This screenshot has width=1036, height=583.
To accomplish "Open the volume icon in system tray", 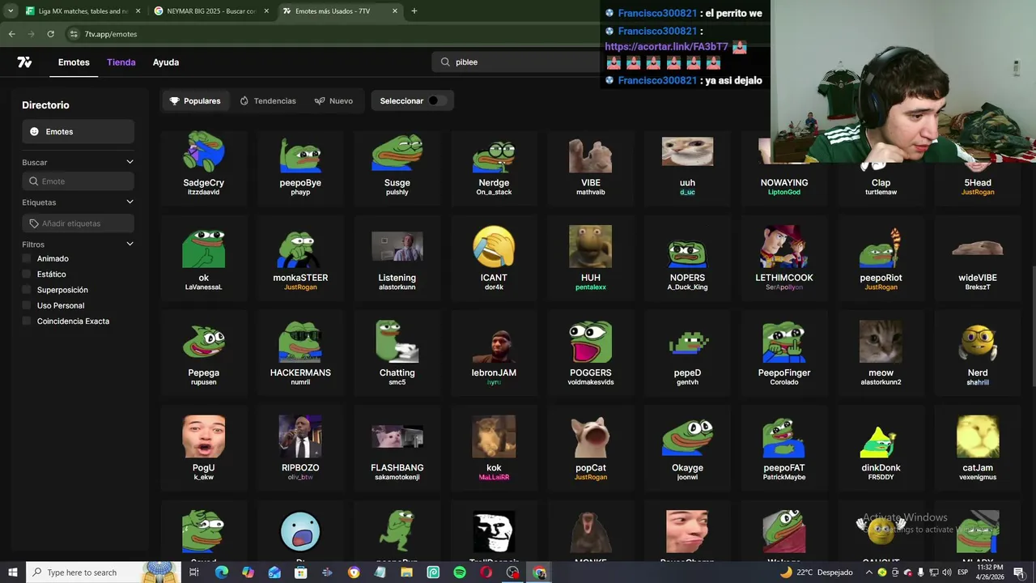I will tap(946, 572).
